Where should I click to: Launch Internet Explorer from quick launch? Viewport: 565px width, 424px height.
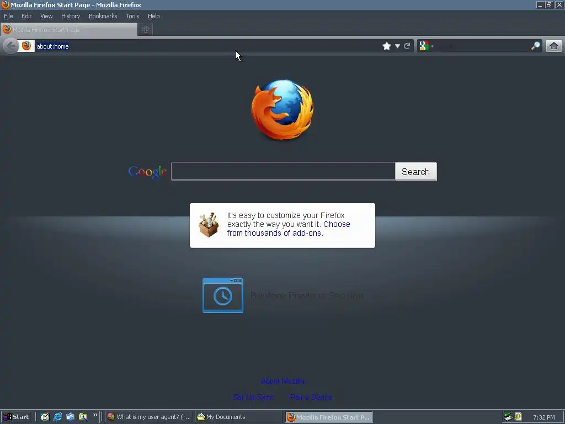tap(57, 417)
